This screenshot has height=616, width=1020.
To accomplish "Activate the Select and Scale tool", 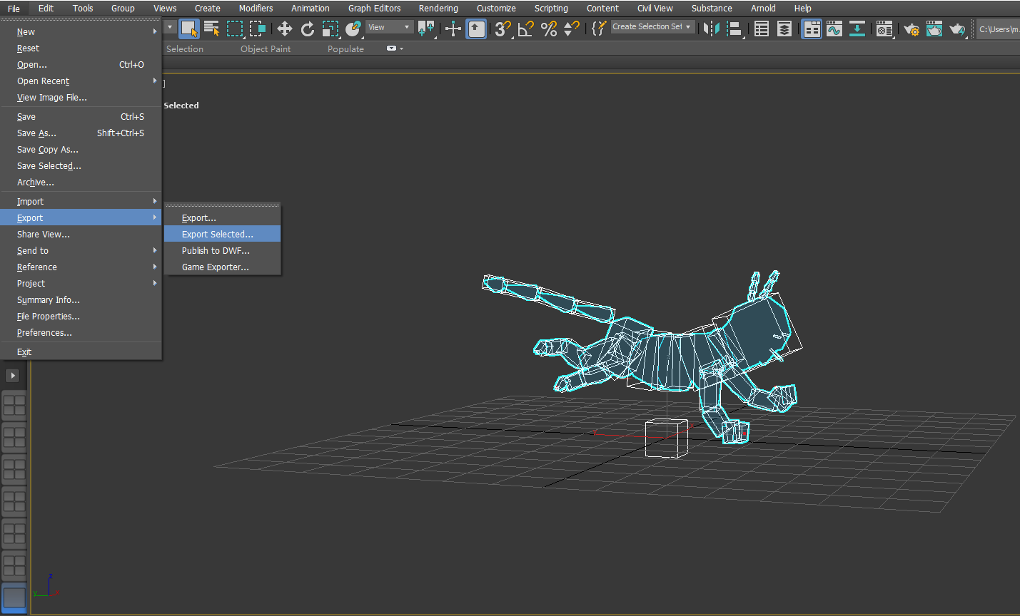I will tap(330, 29).
